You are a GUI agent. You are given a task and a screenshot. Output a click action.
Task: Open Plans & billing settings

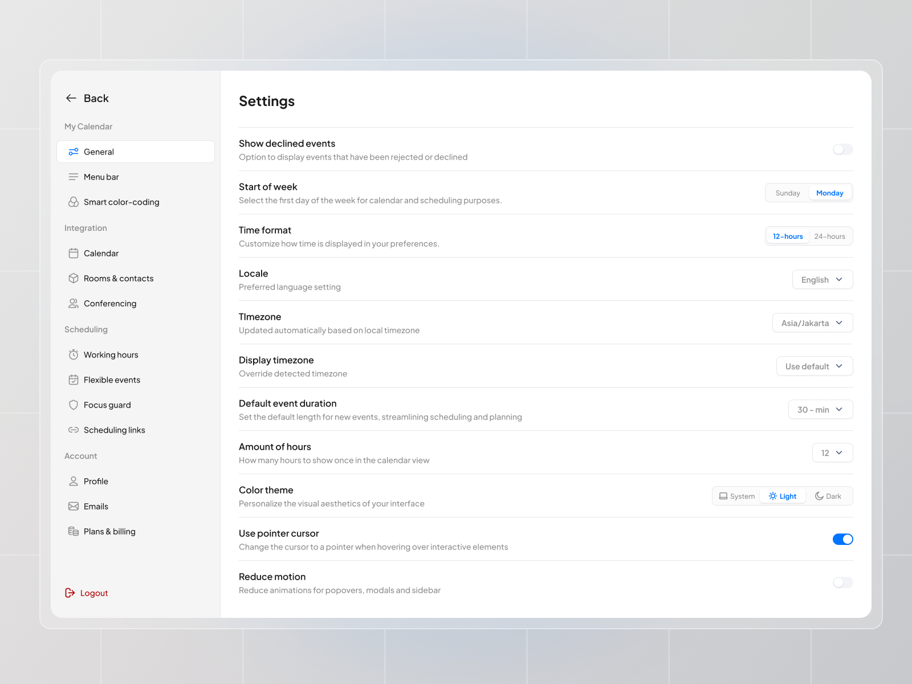point(109,531)
